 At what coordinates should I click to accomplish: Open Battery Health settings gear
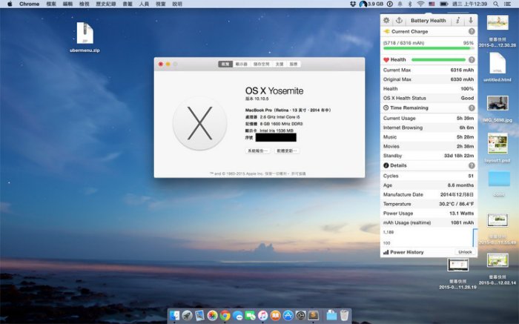(x=386, y=20)
